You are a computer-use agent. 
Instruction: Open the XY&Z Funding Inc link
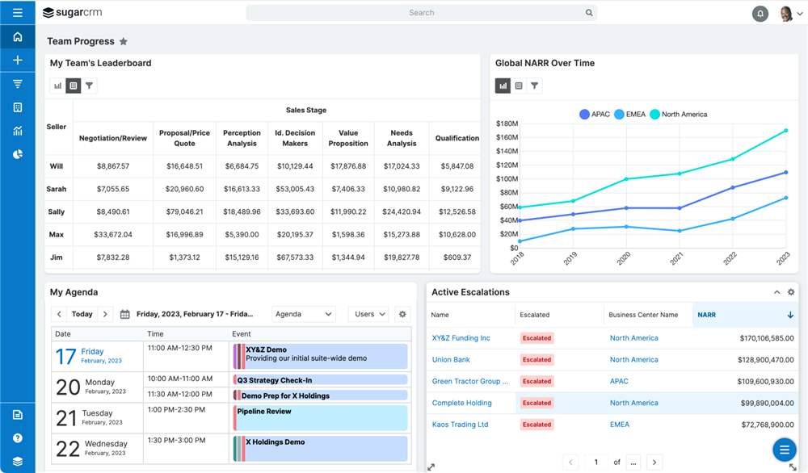pos(461,338)
